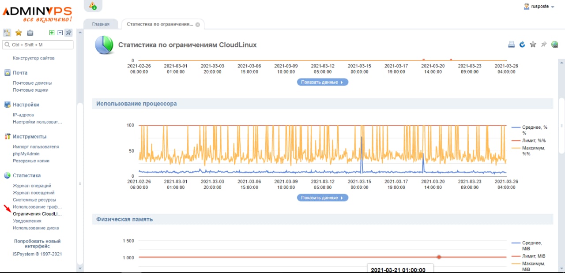
Task: Open Системные ресурсы
Action: point(34,200)
